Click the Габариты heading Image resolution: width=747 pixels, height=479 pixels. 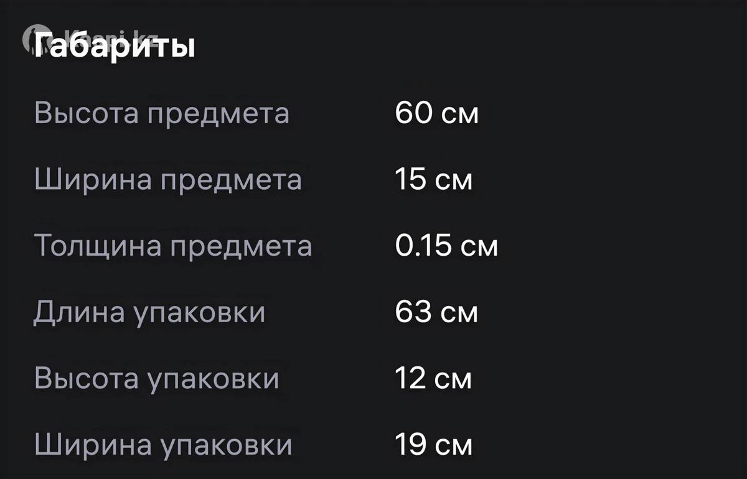click(x=116, y=46)
